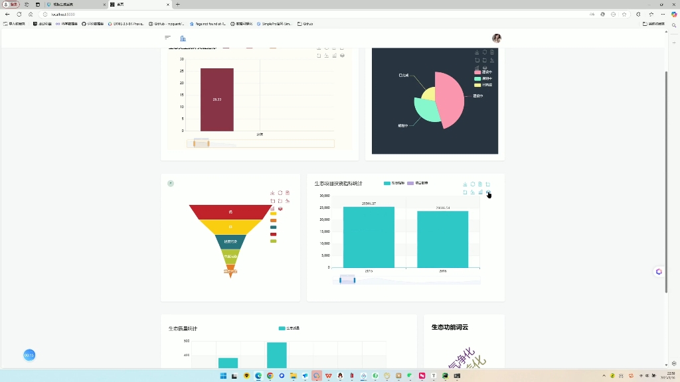Click the top red funnel segment
The width and height of the screenshot is (680, 382).
[x=230, y=212]
